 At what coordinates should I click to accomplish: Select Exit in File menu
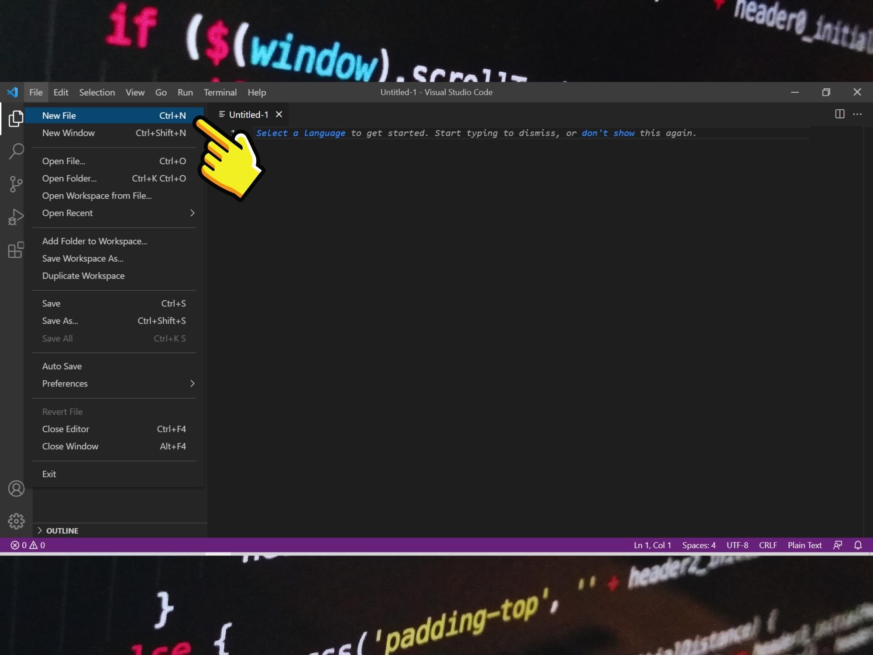coord(114,474)
